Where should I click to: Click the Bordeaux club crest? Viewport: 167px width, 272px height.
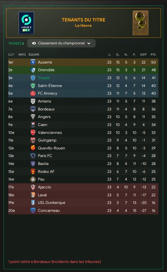(33, 109)
